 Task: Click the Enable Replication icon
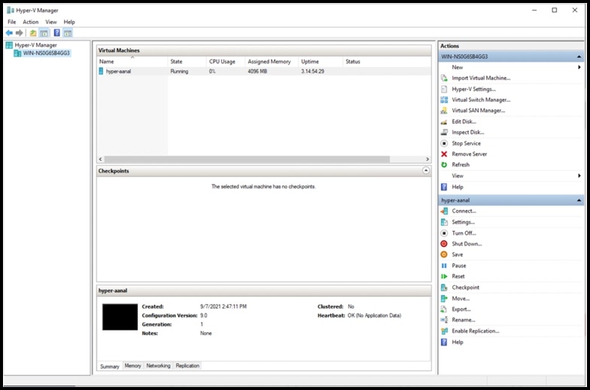(444, 331)
